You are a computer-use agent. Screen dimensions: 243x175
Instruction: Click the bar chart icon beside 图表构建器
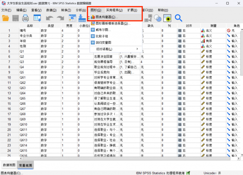click(x=93, y=17)
